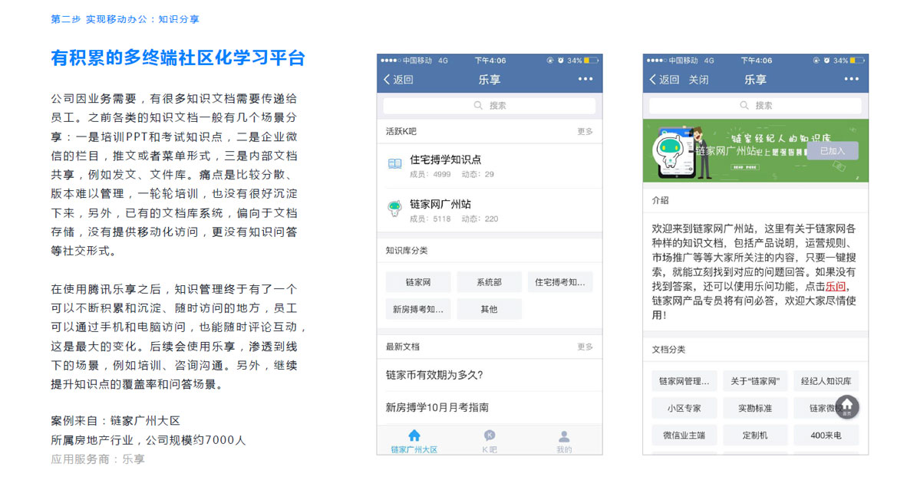The image size is (917, 480).
Task: Select 链家网管理... document category
Action: pos(684,381)
